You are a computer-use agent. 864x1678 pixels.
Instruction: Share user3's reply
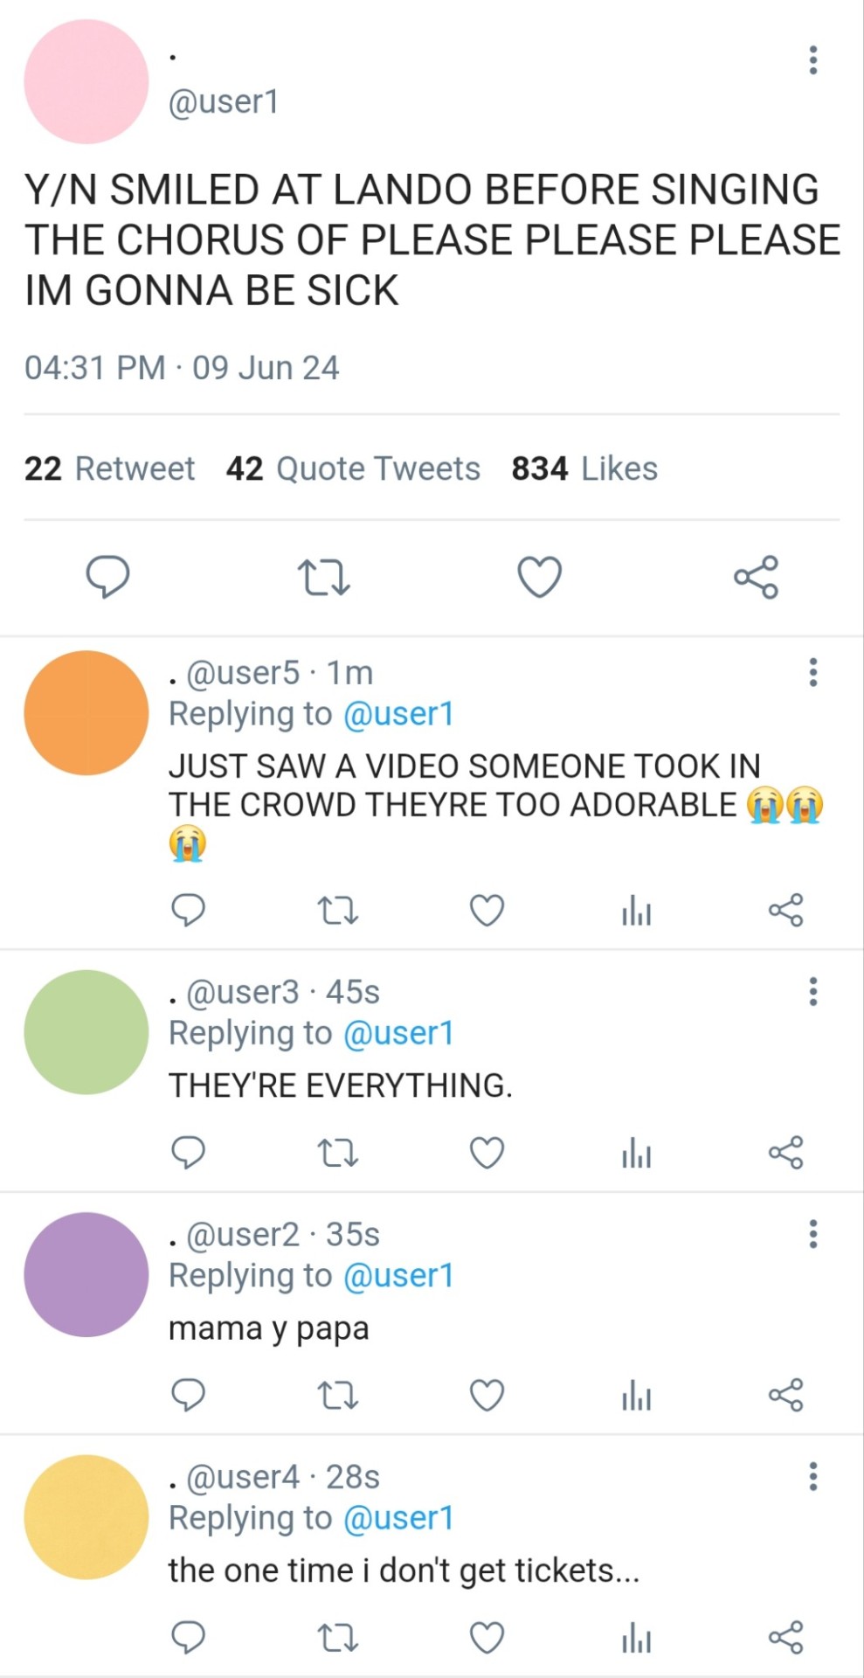[785, 1153]
